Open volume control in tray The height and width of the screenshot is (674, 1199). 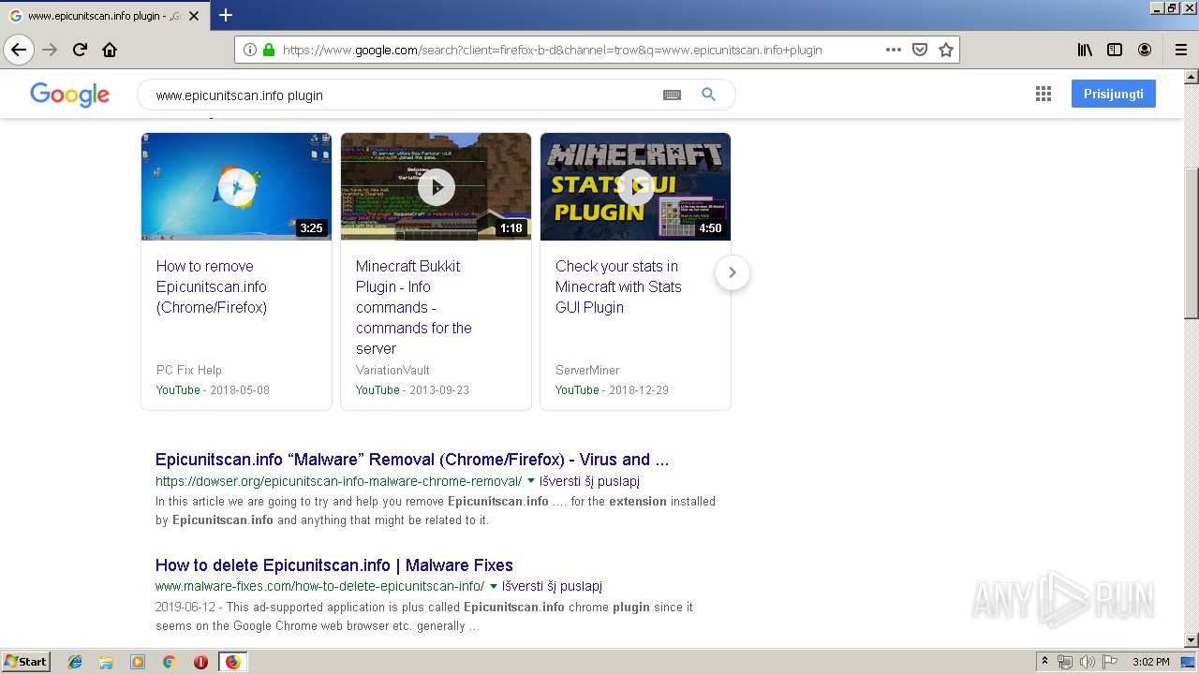click(1087, 662)
